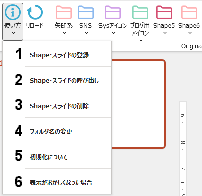Viewport: 202px width, 196px height.
Task: Expand the SNS dropdown chevron
Action: click(x=86, y=33)
